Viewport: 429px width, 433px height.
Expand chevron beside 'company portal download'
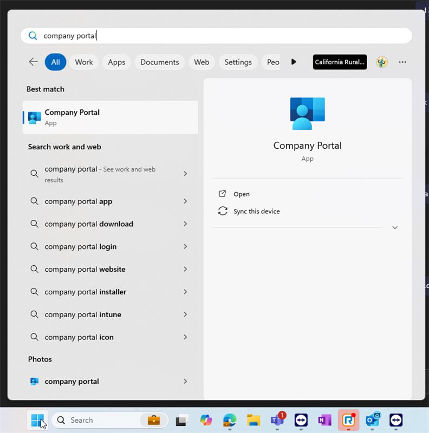[185, 224]
